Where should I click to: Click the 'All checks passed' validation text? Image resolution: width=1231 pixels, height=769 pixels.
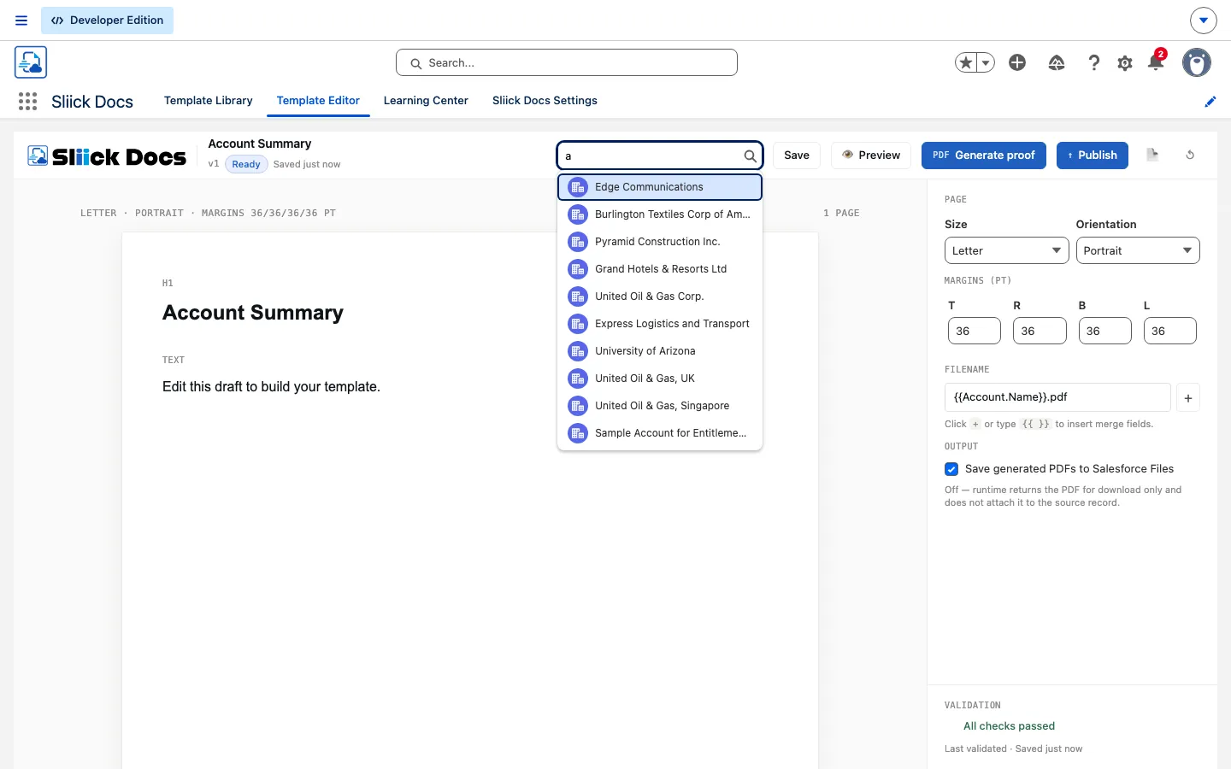(1009, 726)
